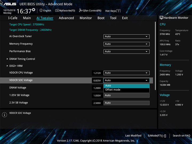192x144 pixels.
Task: Click the 1.05V SB Voltage label
Action: (19, 95)
